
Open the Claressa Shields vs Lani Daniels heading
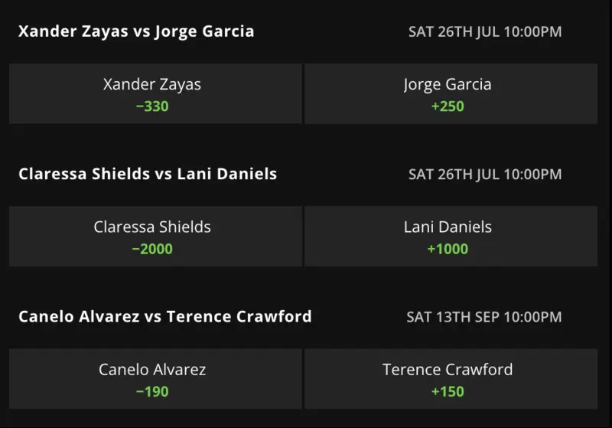tap(148, 174)
